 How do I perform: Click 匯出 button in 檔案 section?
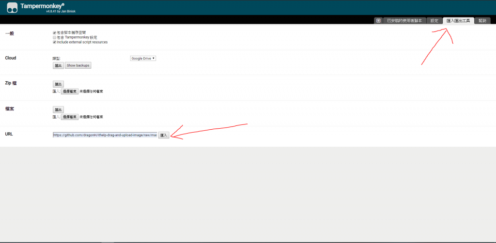click(x=58, y=110)
